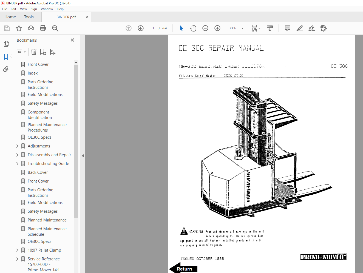363x273 pixels.
Task: Zoom in with the plus icon
Action: click(x=217, y=28)
